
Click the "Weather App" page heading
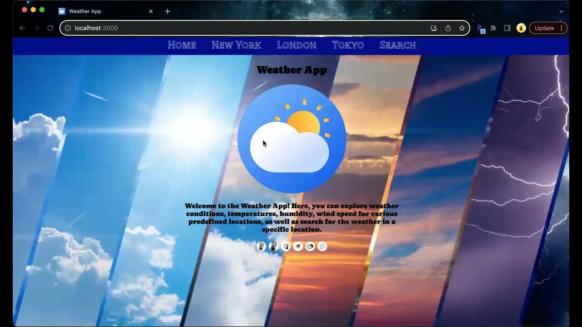point(291,70)
